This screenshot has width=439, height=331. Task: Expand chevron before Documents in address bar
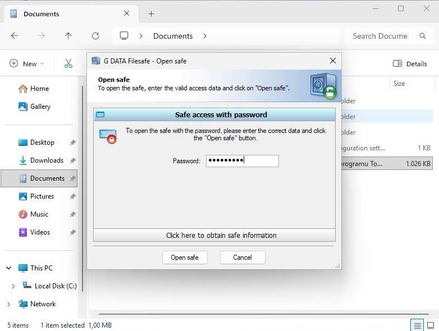141,36
